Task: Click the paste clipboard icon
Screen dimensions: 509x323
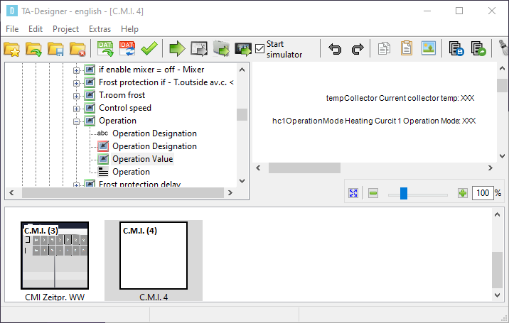Action: pos(406,49)
